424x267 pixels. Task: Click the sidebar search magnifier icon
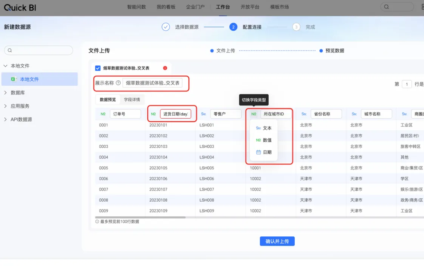click(10, 50)
